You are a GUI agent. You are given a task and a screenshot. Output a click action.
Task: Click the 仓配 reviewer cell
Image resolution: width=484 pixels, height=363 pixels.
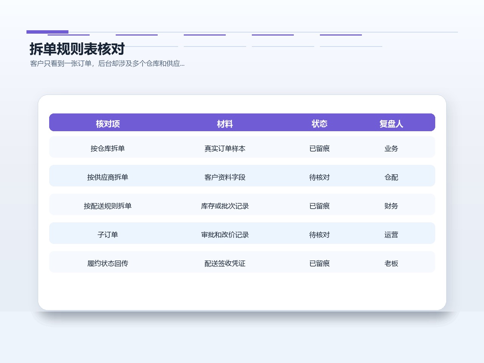coord(391,177)
